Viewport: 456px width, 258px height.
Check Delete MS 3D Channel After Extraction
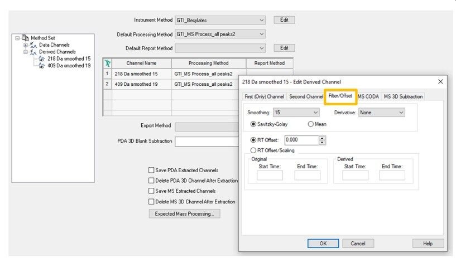[151, 201]
